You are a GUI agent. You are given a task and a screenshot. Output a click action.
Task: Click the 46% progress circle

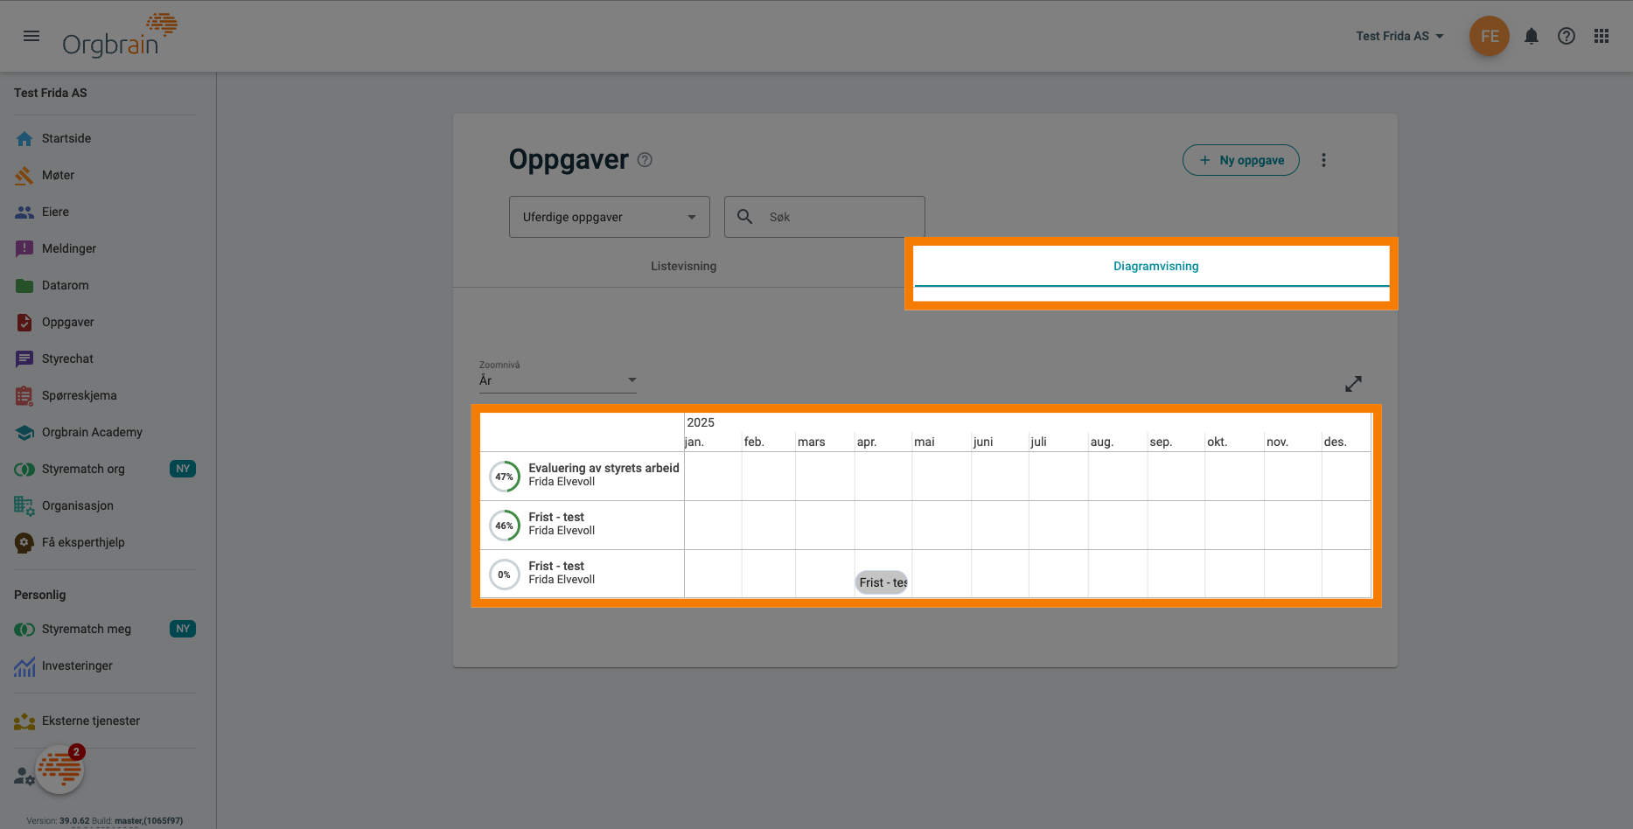[x=505, y=526]
